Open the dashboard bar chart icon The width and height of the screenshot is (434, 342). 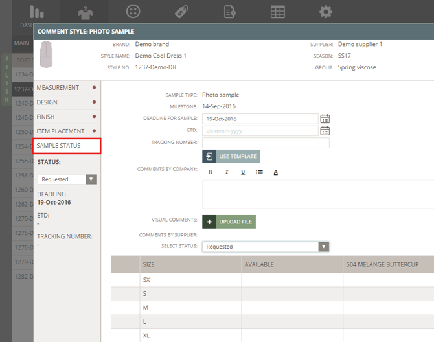coord(37,12)
